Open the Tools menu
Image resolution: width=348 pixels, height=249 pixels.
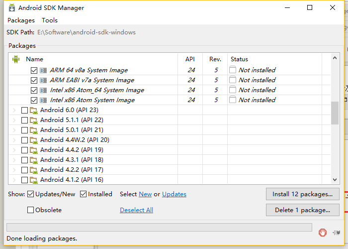tap(50, 20)
